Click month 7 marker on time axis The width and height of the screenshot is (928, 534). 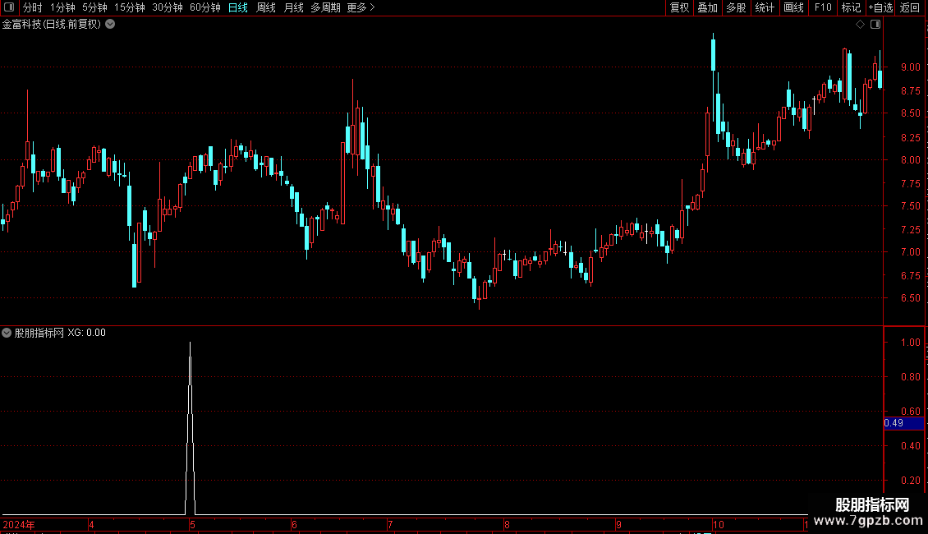point(390,524)
